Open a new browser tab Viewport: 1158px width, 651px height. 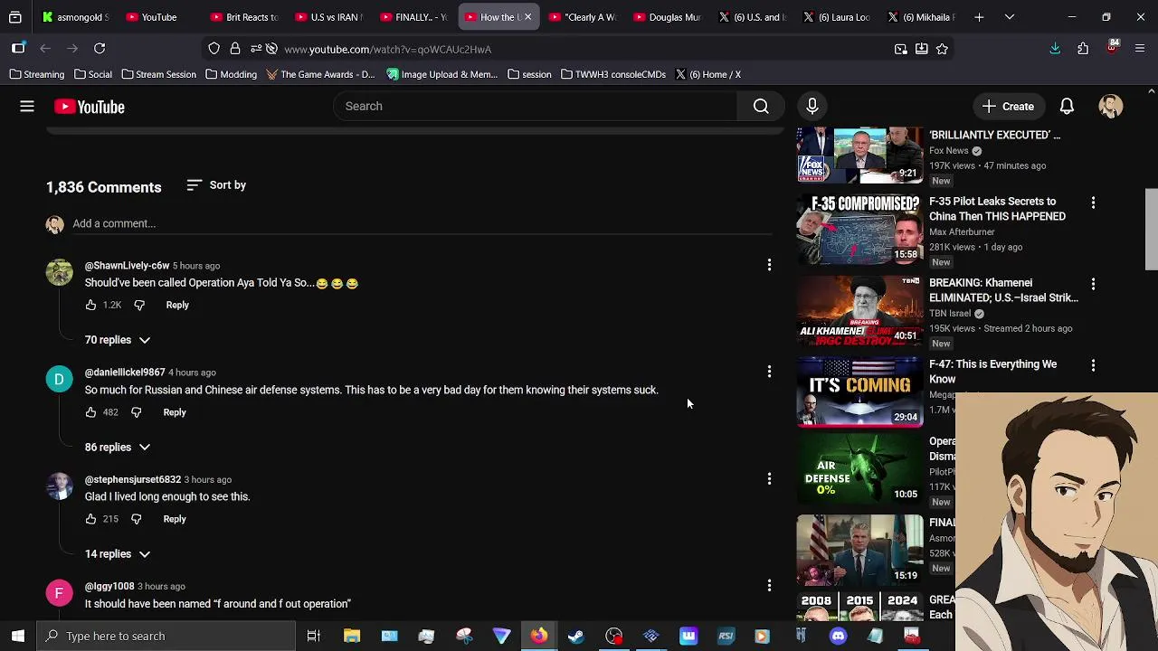tap(979, 17)
